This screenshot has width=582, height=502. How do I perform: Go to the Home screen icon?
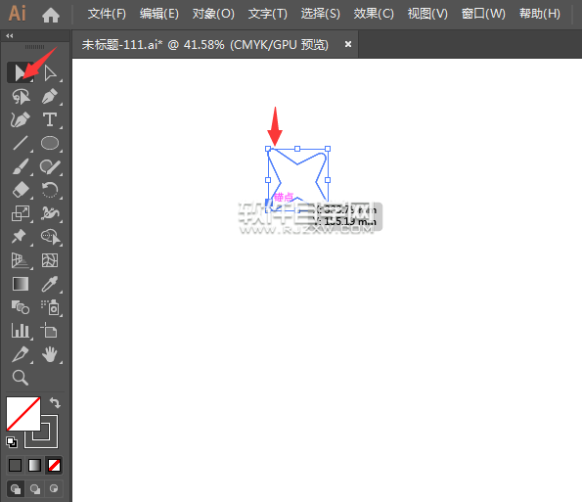tap(51, 15)
